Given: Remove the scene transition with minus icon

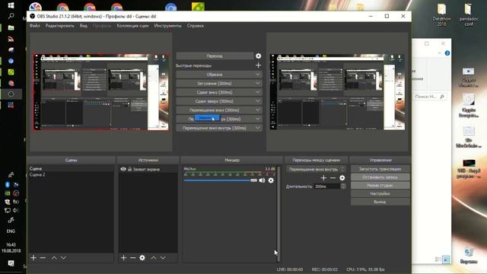Looking at the screenshot, I should pyautogui.click(x=333, y=177).
